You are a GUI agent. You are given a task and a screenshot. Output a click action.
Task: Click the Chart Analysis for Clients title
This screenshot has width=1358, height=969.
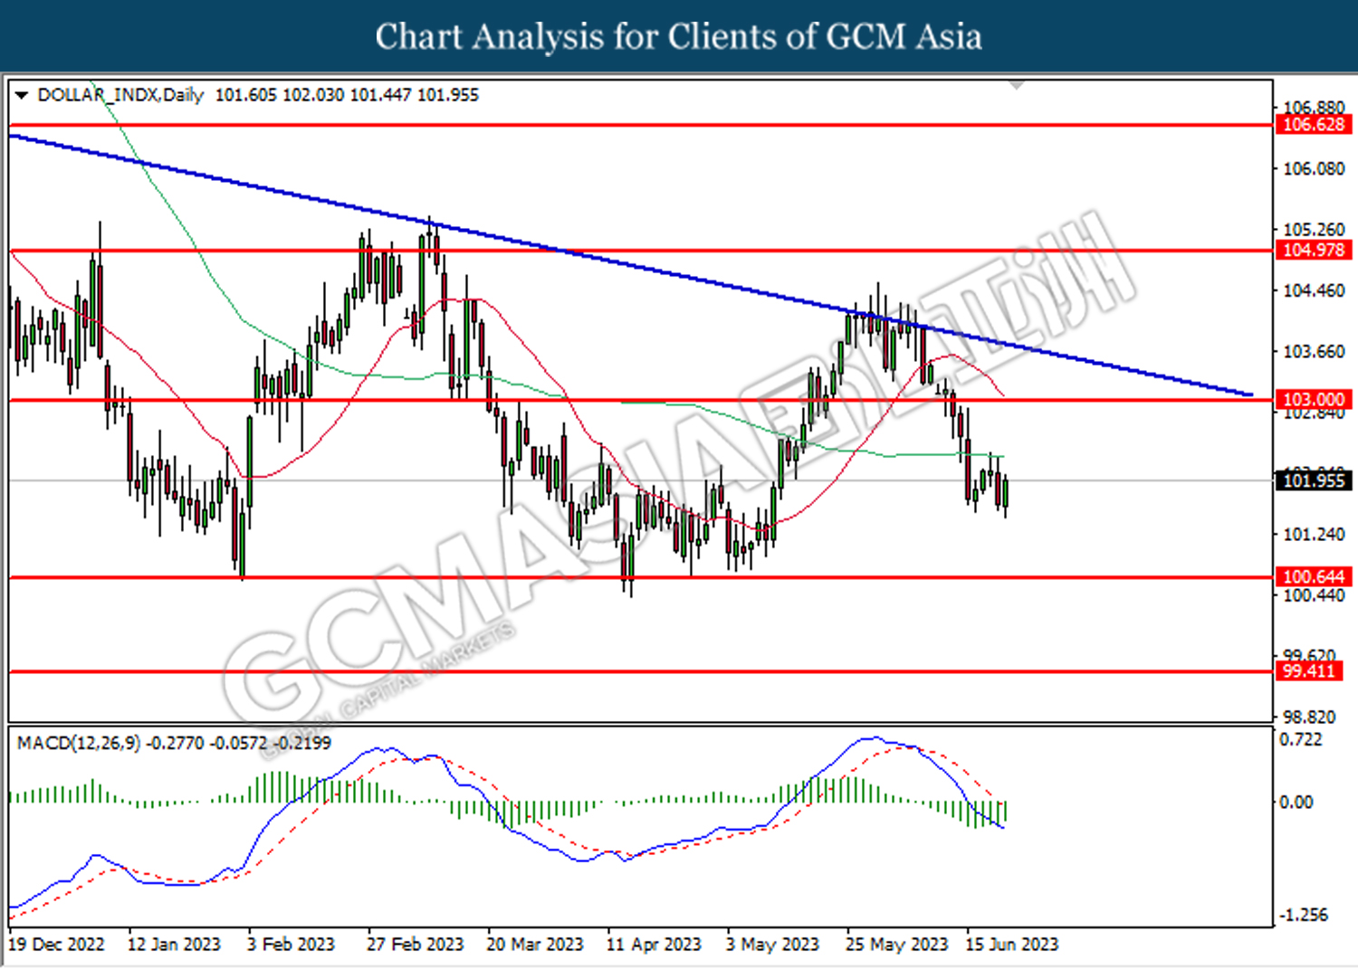coord(678,36)
